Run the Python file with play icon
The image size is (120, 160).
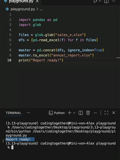click(x=95, y=1)
